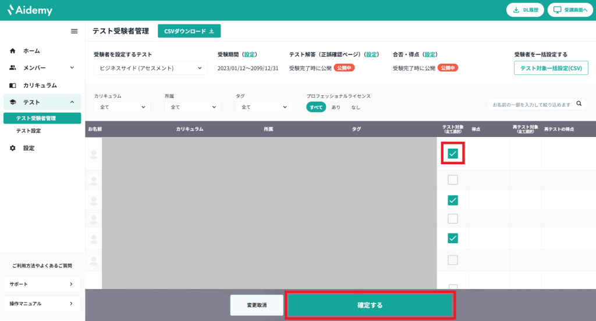Click the Aidemy logo
Screen dimensions: 596x321
(30, 10)
